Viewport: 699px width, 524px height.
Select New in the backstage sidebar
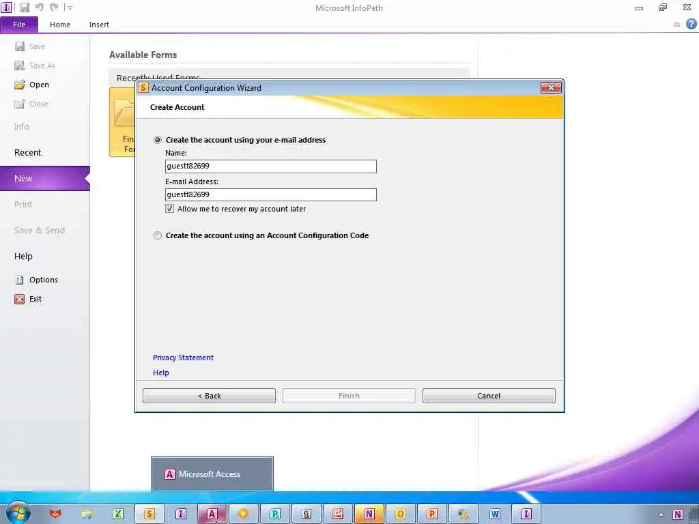[x=44, y=178]
